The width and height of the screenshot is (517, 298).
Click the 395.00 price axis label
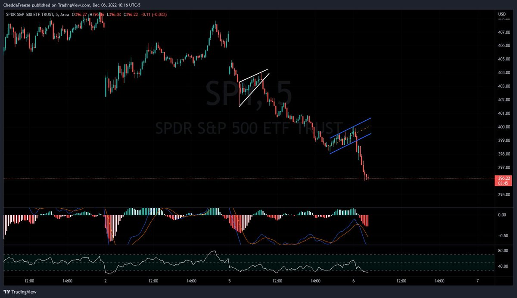coord(504,195)
